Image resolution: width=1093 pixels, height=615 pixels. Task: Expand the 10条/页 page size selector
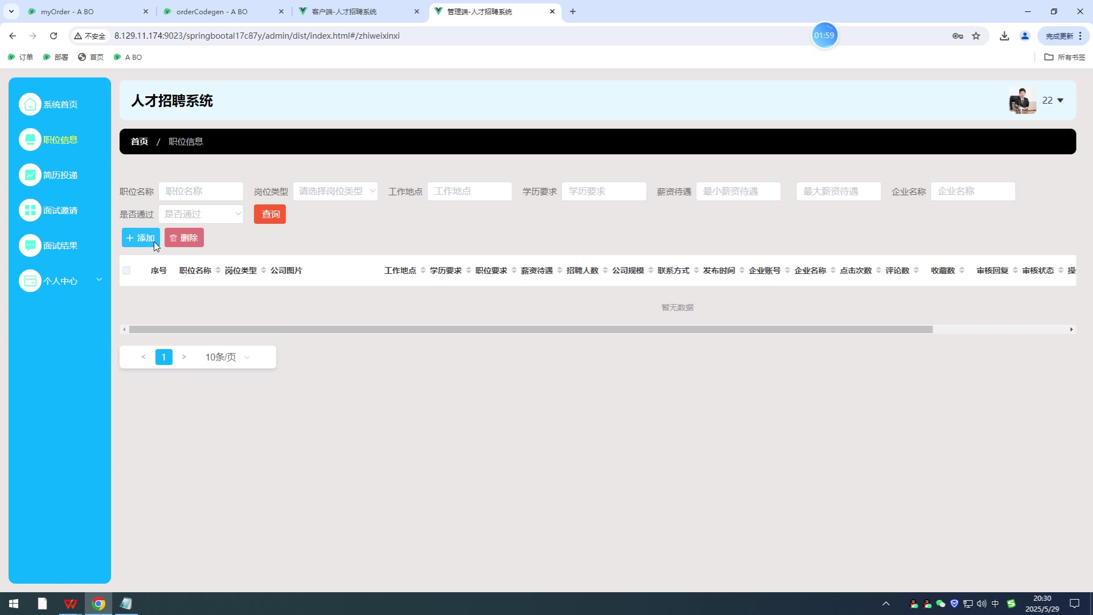pyautogui.click(x=227, y=357)
